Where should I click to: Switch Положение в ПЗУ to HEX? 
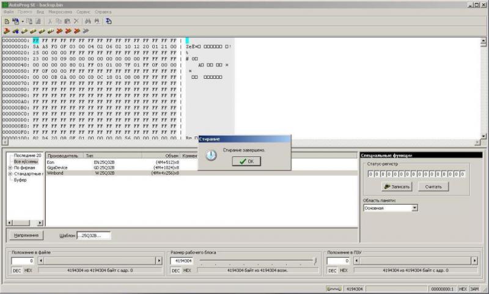pyautogui.click(x=344, y=270)
